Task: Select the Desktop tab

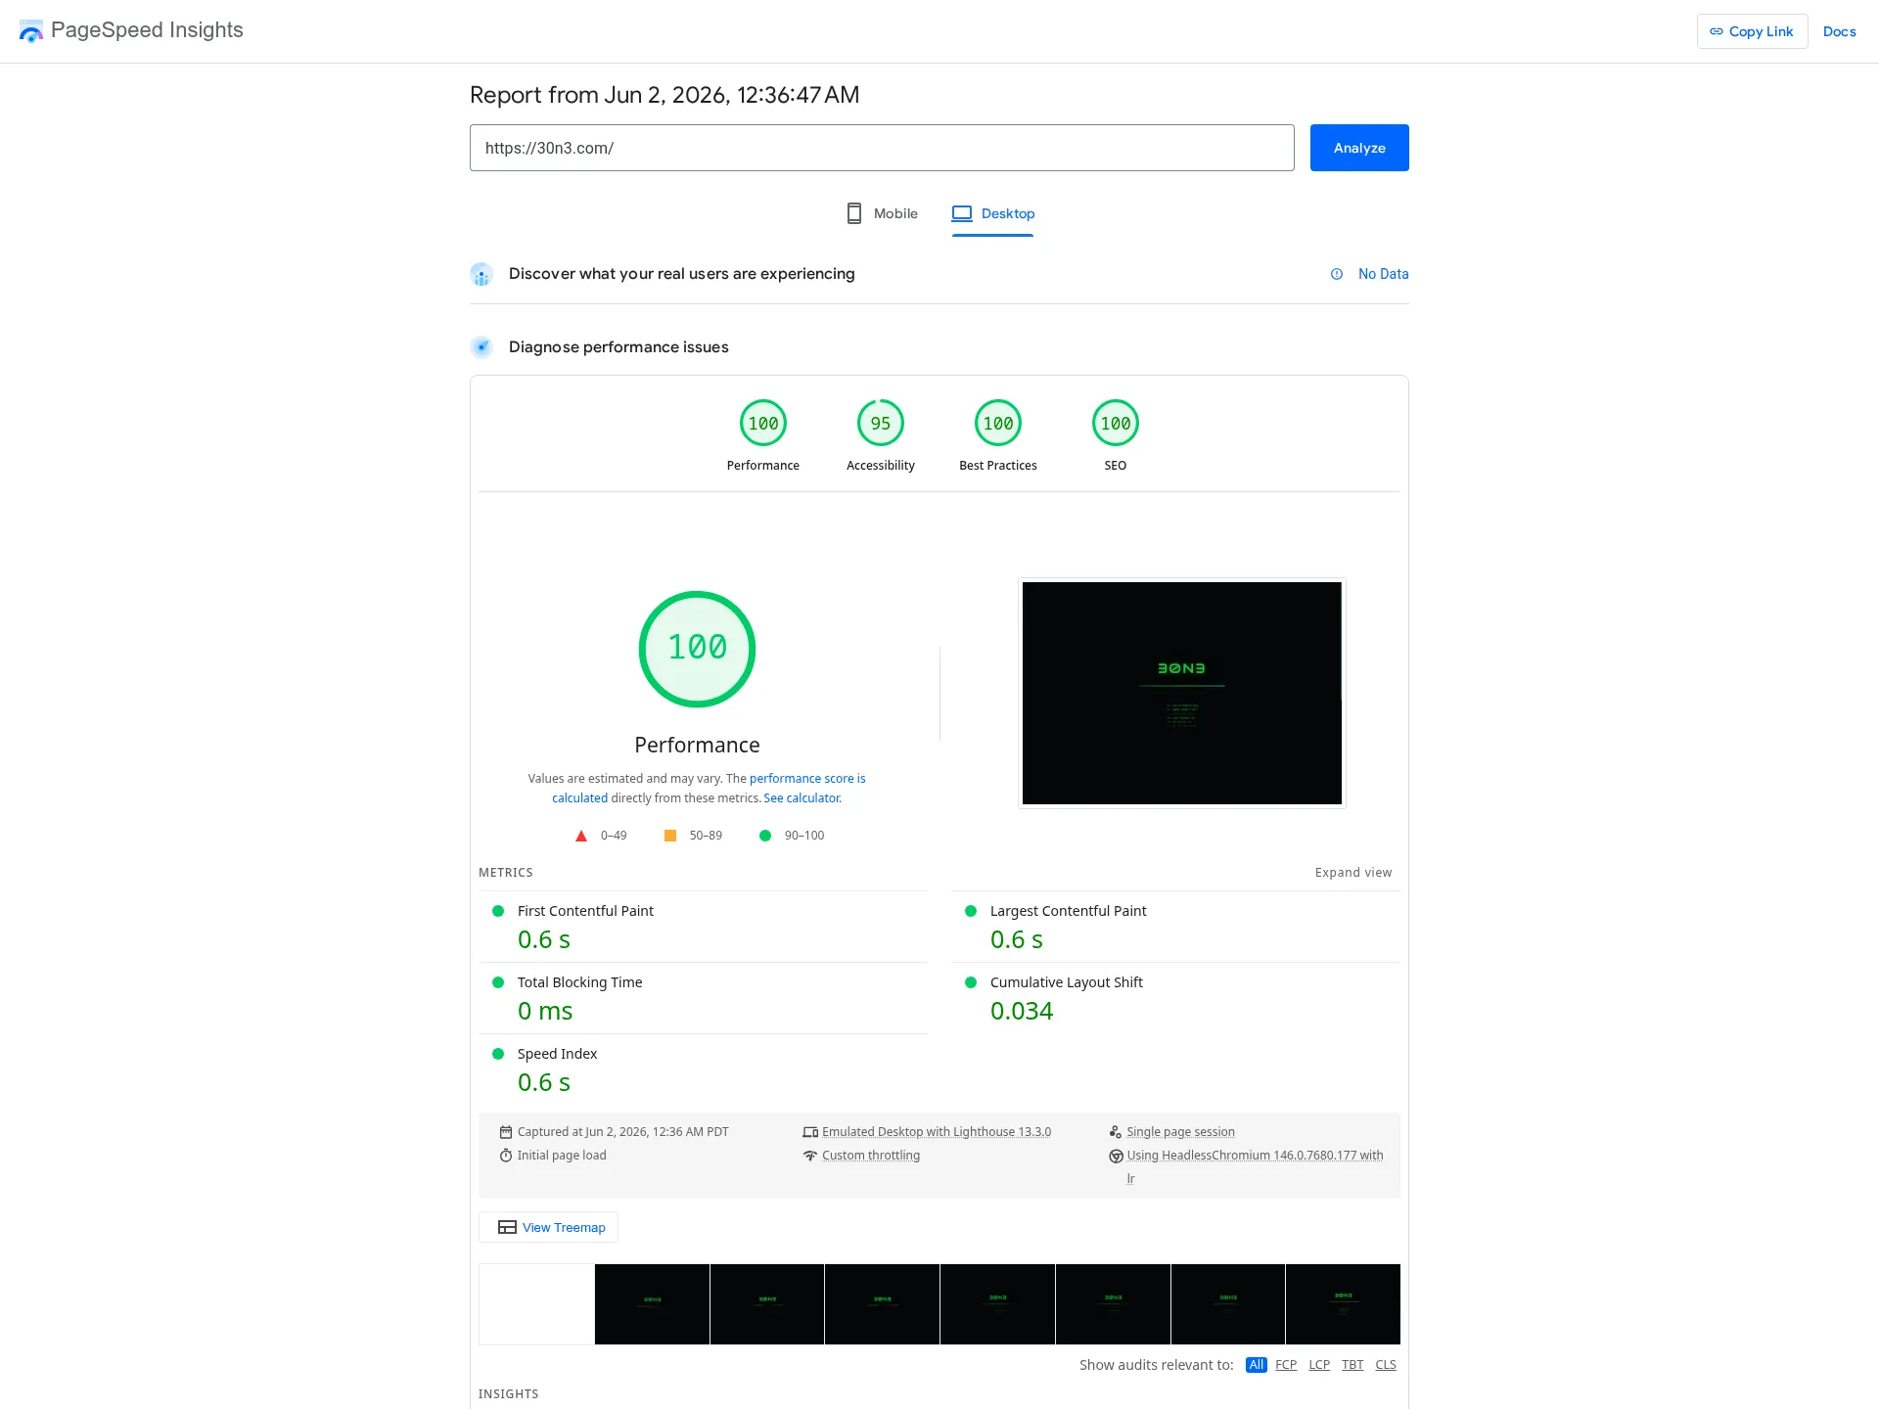Action: (993, 213)
